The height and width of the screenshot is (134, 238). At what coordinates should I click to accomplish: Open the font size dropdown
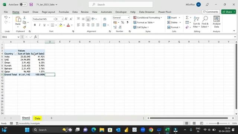[62, 19]
